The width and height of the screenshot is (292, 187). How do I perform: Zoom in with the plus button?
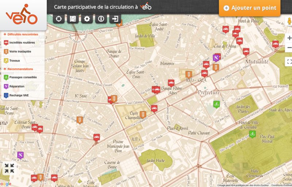(x=289, y=38)
